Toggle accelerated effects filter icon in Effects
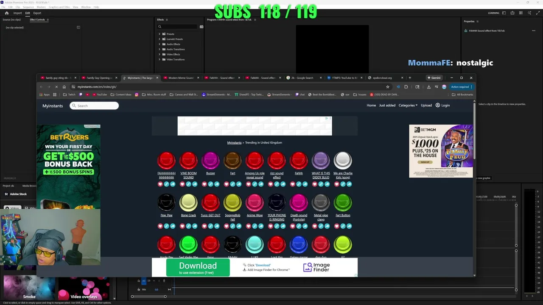The height and width of the screenshot is (305, 543). 202,27
